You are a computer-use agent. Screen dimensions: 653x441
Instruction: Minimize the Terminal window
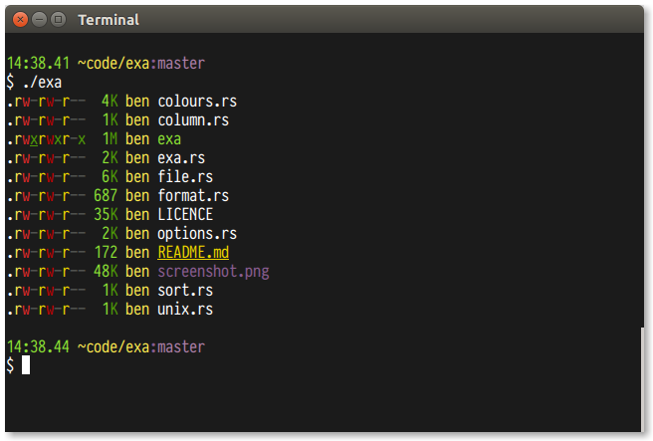(x=39, y=19)
